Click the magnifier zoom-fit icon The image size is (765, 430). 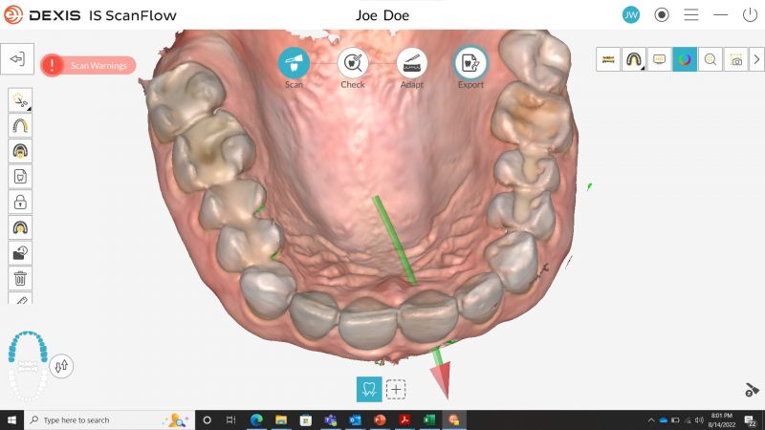coord(710,59)
